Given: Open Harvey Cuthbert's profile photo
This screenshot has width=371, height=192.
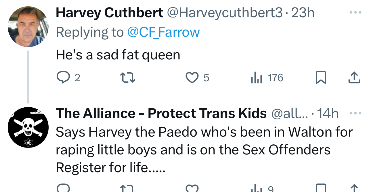Looking at the screenshot, I should (x=28, y=27).
